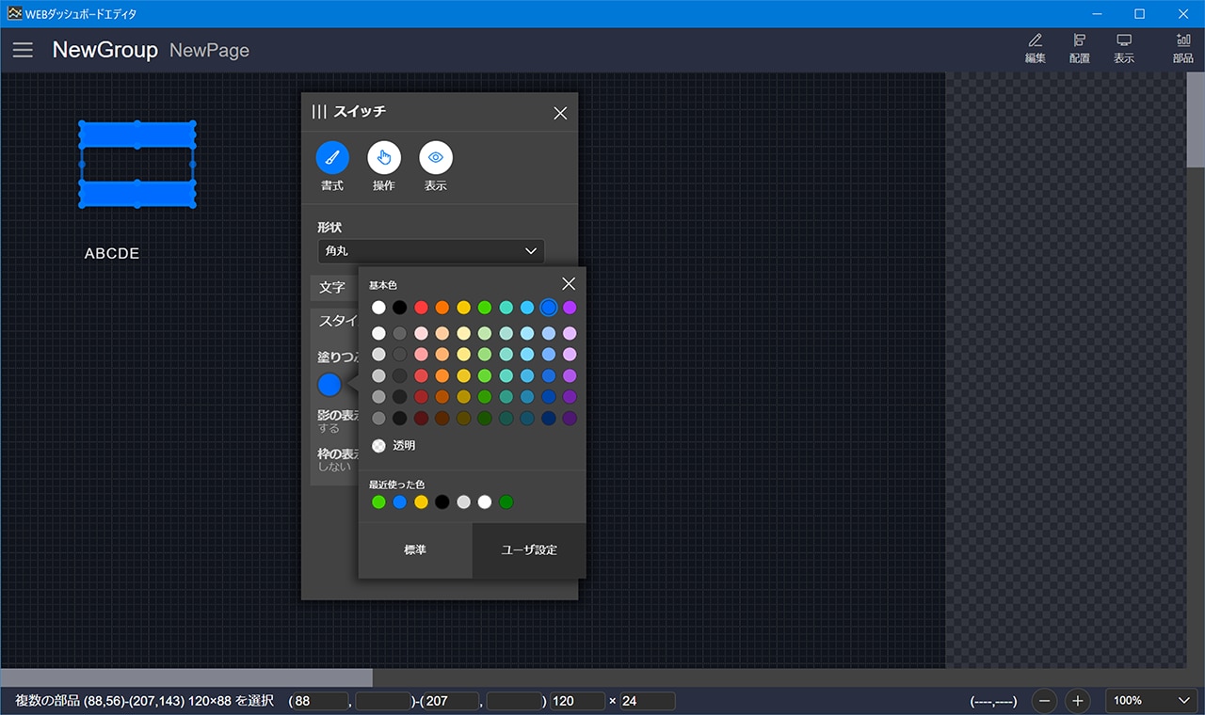Click the zoom out minus button
This screenshot has width=1205, height=715.
pos(1044,701)
